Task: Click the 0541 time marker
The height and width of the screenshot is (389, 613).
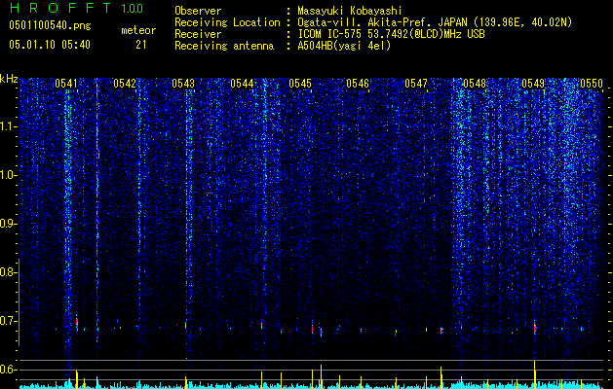Action: click(x=66, y=84)
